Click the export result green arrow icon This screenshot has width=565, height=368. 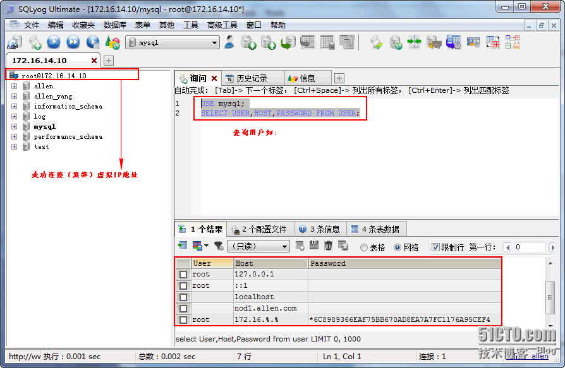click(183, 246)
